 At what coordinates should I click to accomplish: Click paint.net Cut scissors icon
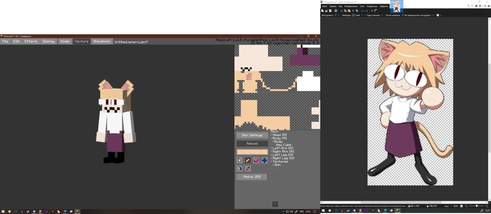click(x=341, y=11)
